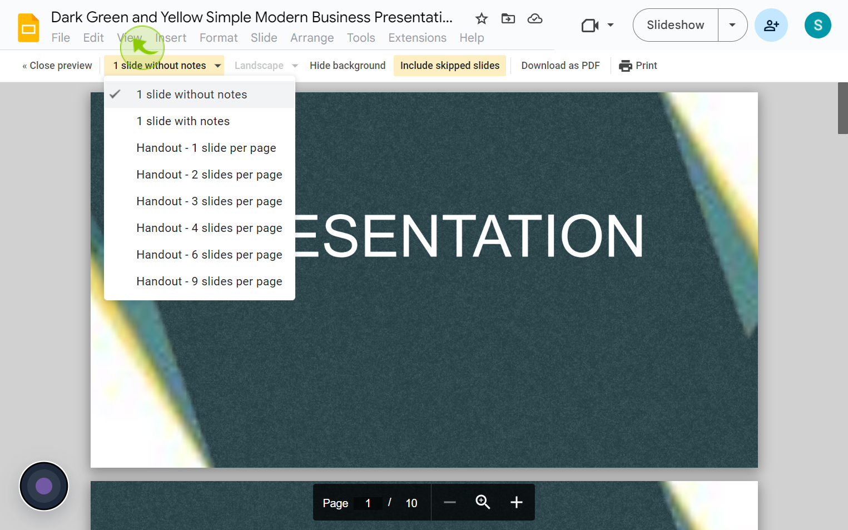Select '1 slide with notes' option
This screenshot has height=530, width=848.
click(200, 121)
